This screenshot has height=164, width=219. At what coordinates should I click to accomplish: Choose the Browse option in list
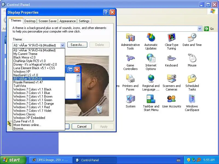[x=39, y=128]
